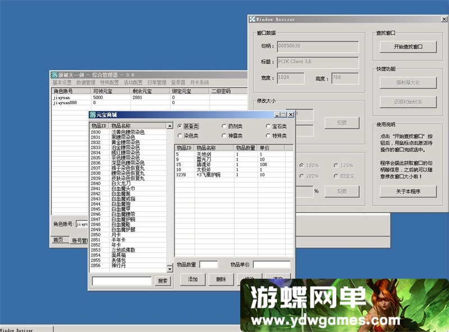Open the 基本设置 menu
This screenshot has height=332, width=449.
[62, 83]
